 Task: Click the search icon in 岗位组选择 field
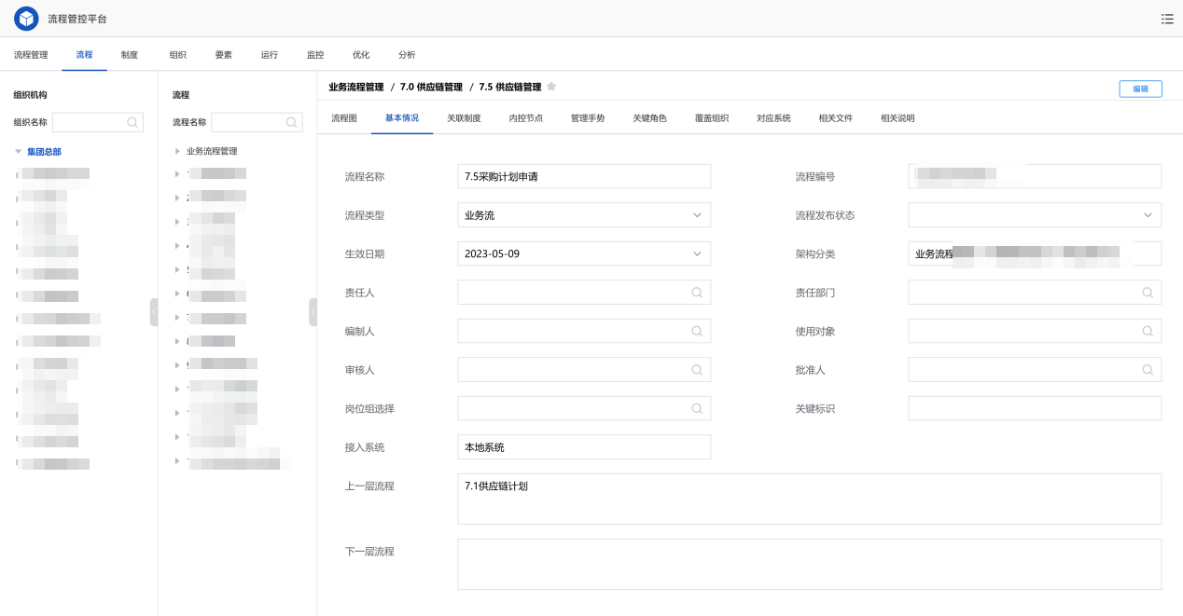pos(696,408)
